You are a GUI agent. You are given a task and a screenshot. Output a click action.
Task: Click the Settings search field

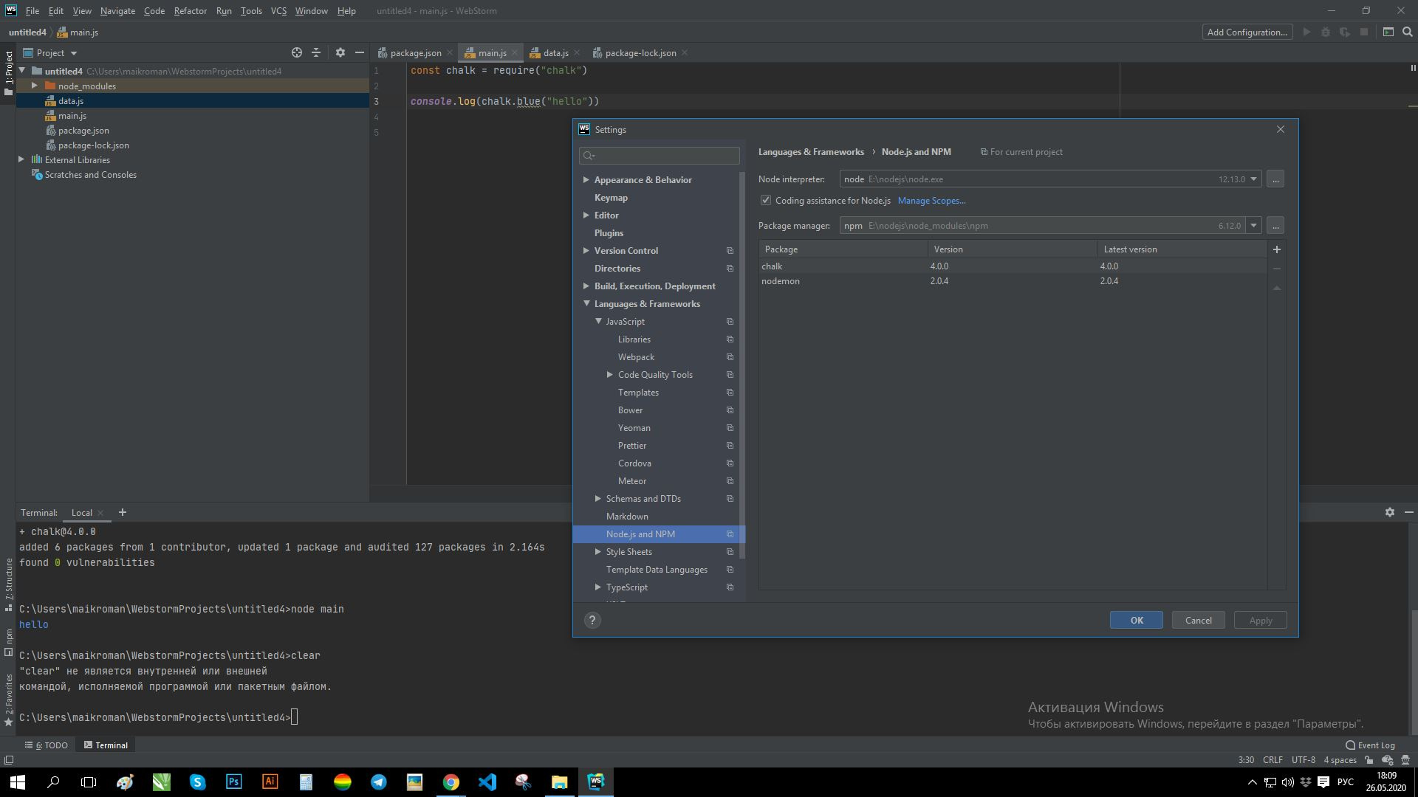pos(660,156)
